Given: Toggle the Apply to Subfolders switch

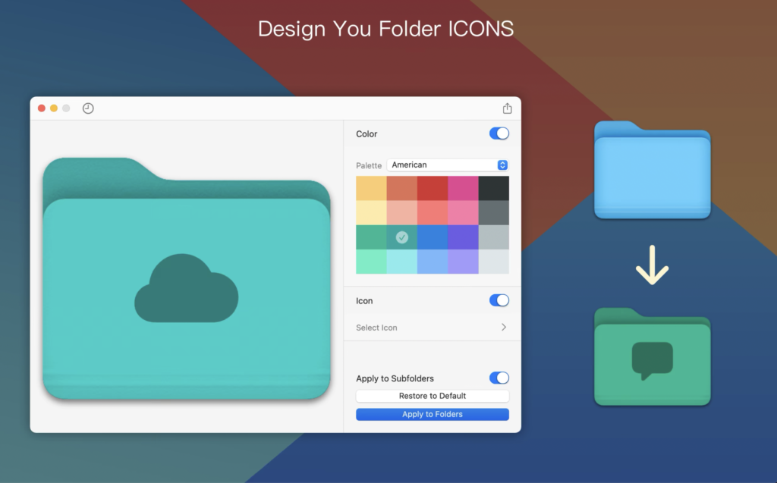Looking at the screenshot, I should (x=499, y=378).
